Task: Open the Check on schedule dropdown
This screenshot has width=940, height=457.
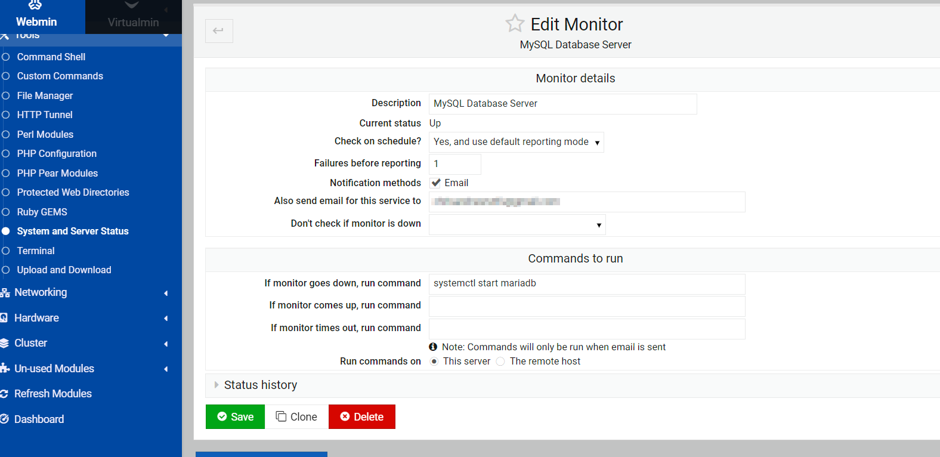Action: [x=517, y=142]
